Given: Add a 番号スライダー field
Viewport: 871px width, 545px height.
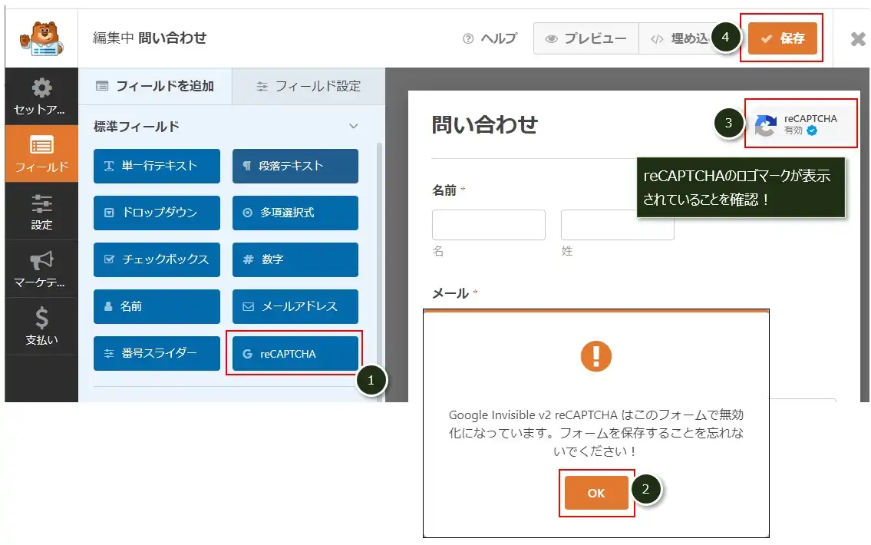Looking at the screenshot, I should (157, 353).
